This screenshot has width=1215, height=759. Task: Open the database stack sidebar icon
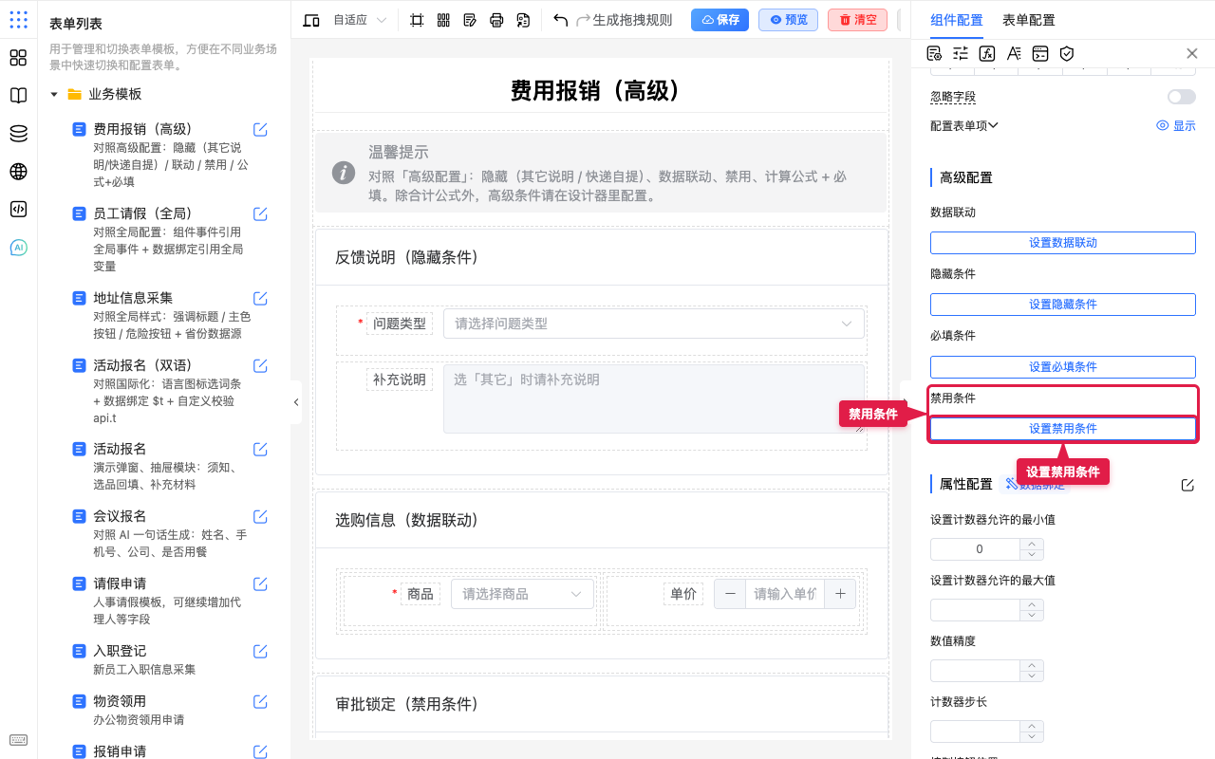[x=18, y=134]
